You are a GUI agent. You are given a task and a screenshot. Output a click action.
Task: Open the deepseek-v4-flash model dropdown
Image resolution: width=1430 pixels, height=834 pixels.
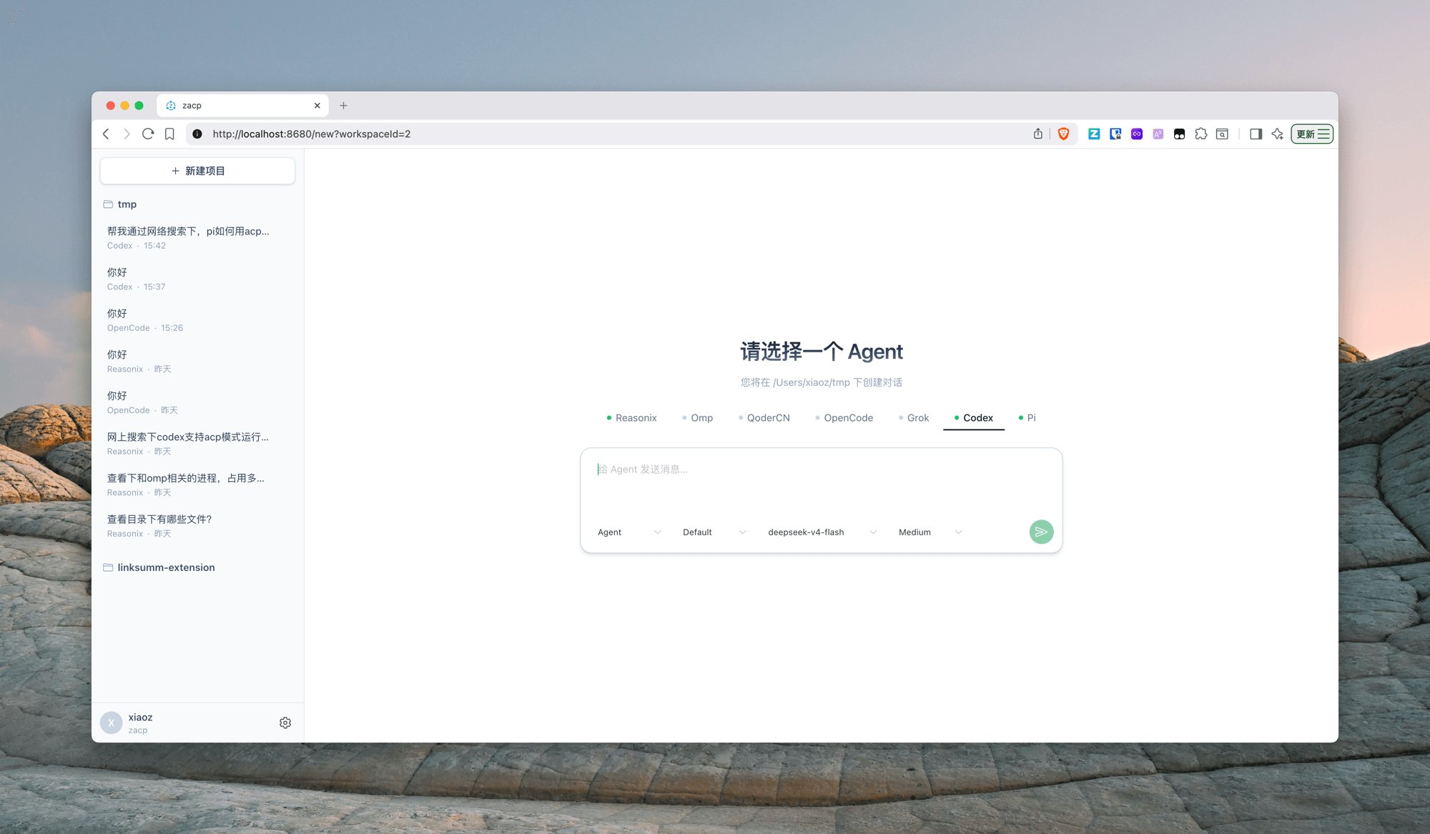click(822, 532)
